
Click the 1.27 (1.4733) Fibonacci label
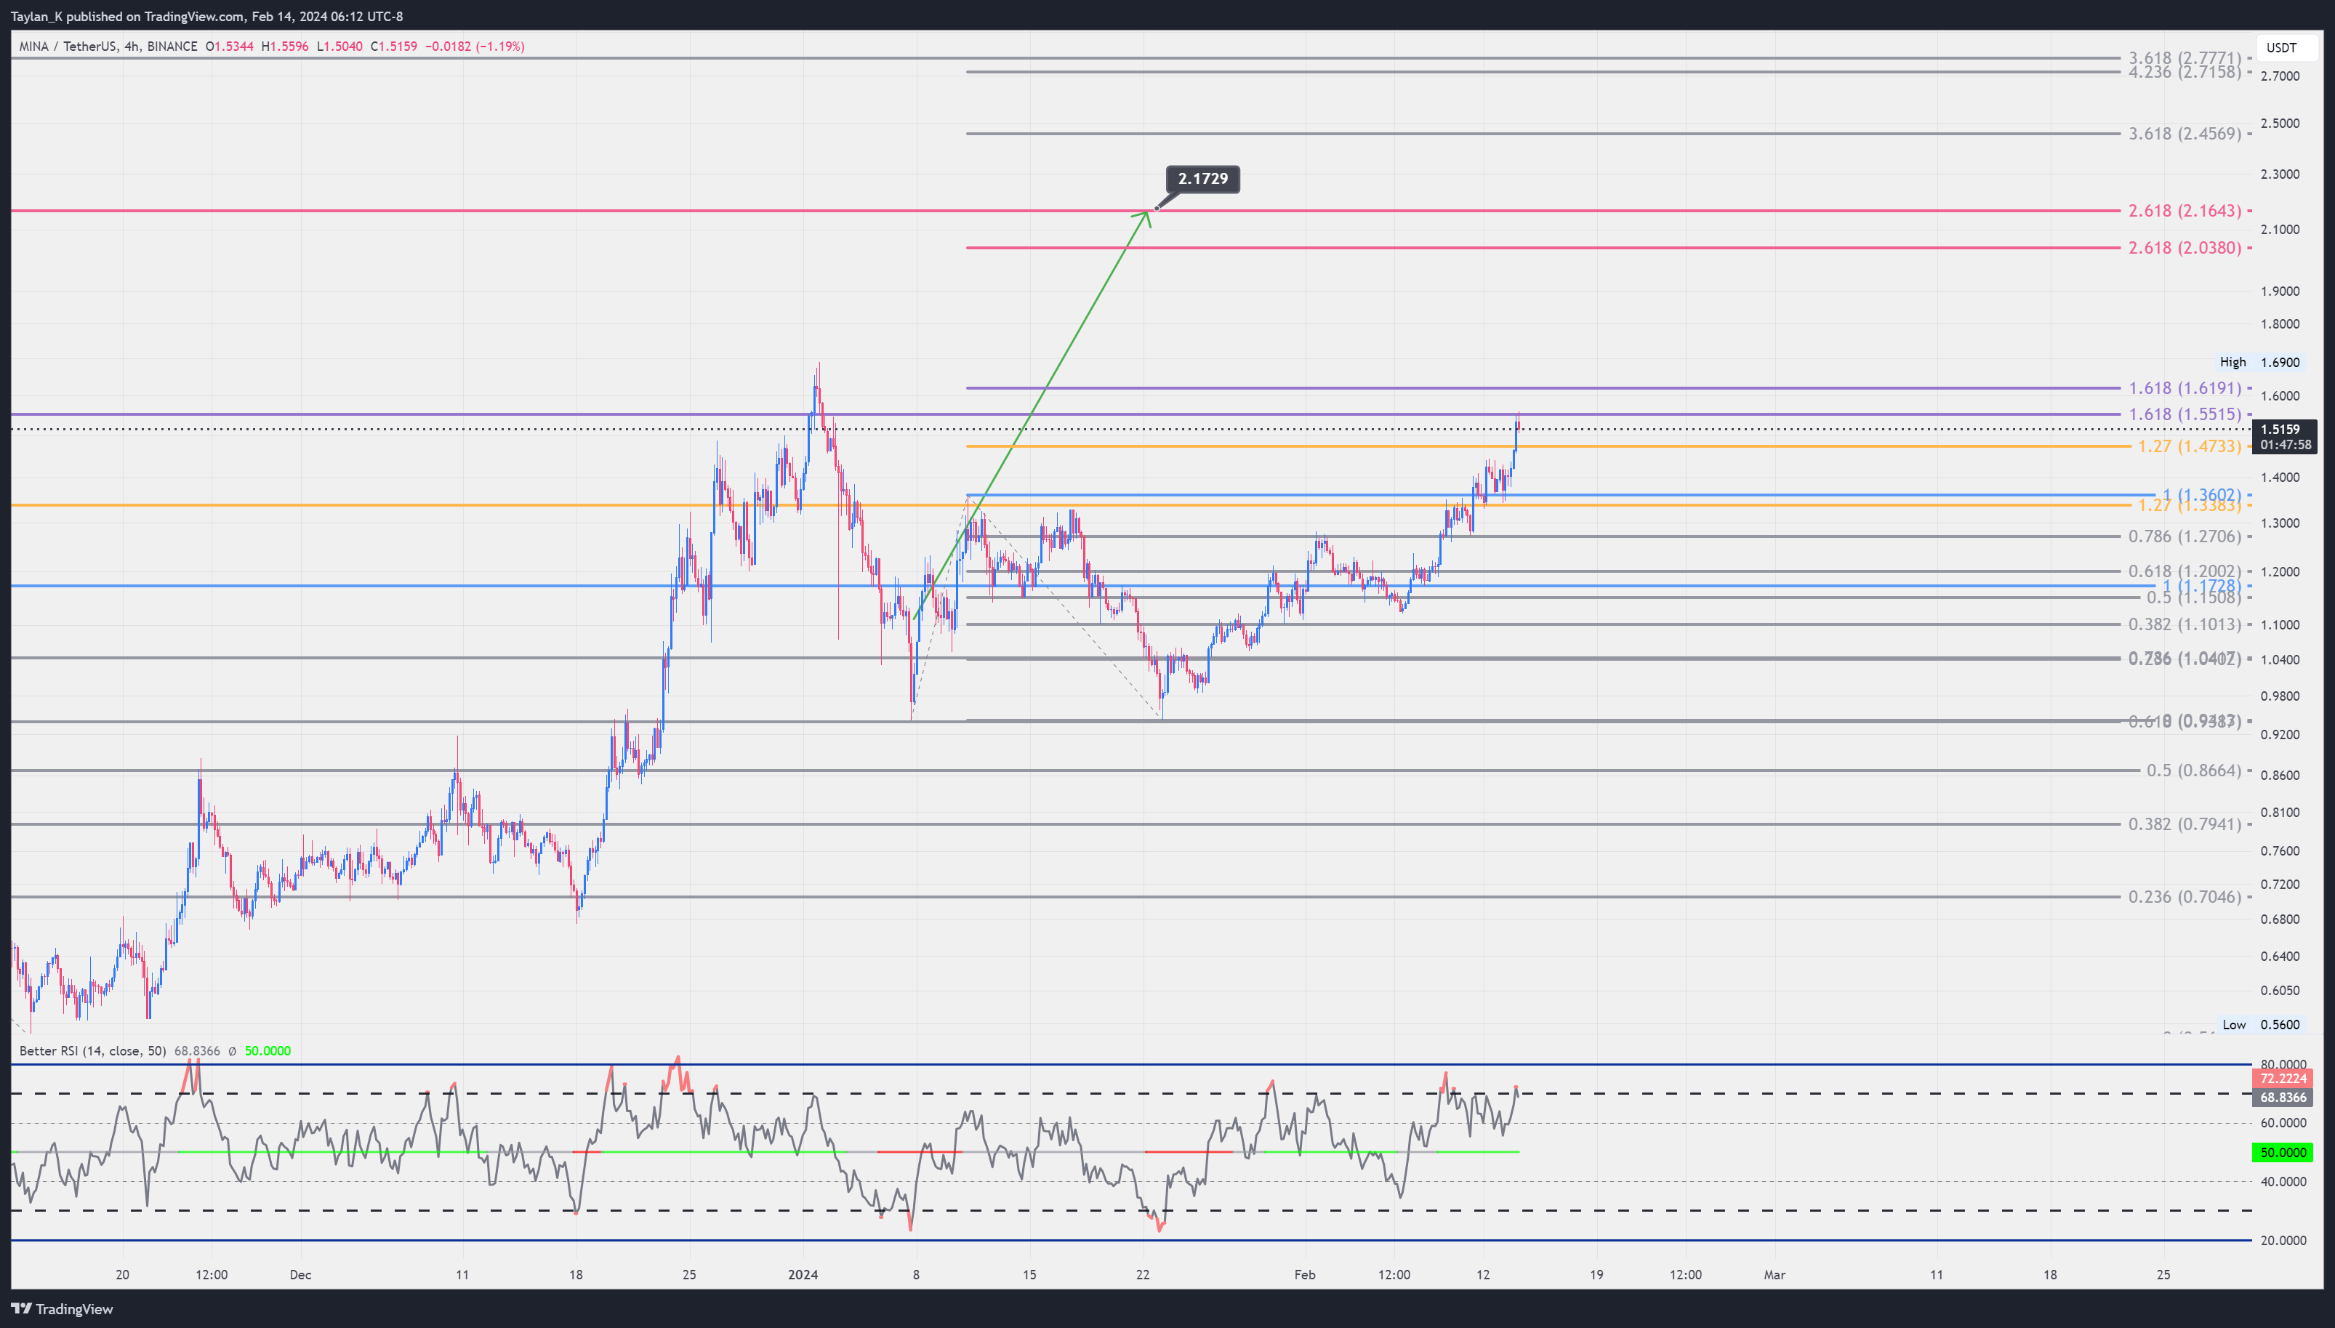coord(2189,446)
